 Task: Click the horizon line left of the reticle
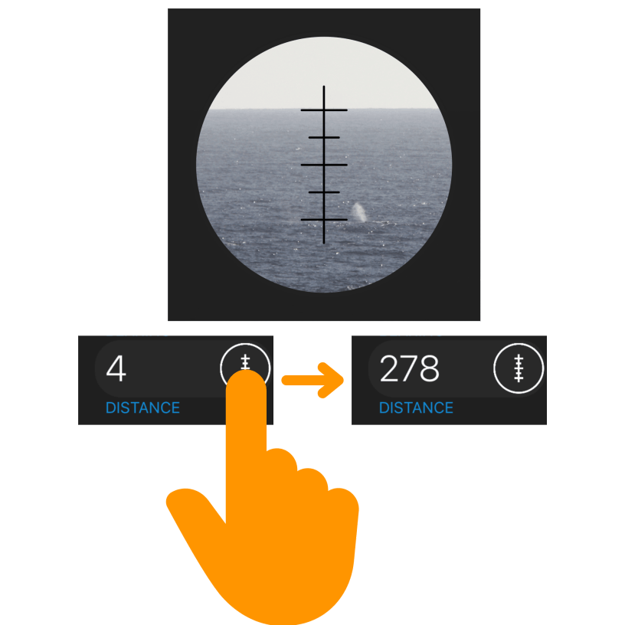(x=255, y=109)
